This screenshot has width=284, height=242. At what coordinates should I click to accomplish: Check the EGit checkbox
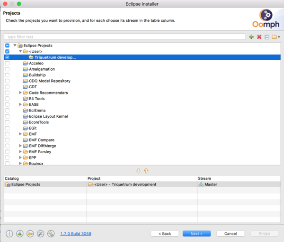[x=7, y=128]
